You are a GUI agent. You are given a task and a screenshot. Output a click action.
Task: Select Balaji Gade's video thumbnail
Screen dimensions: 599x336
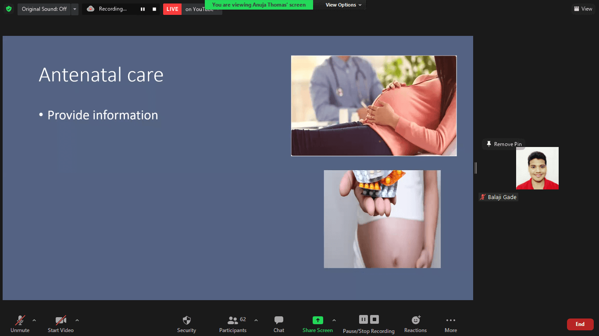[537, 168]
